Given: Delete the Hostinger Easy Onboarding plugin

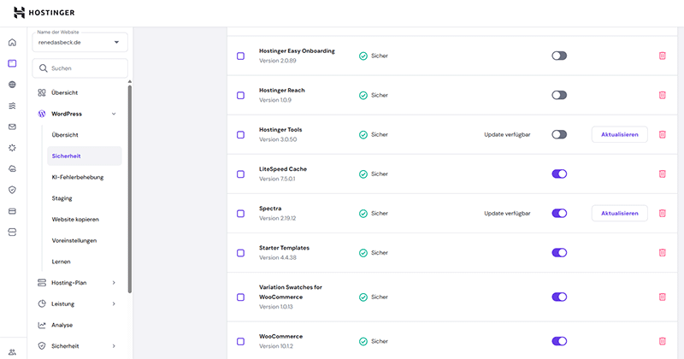Looking at the screenshot, I should pyautogui.click(x=662, y=56).
